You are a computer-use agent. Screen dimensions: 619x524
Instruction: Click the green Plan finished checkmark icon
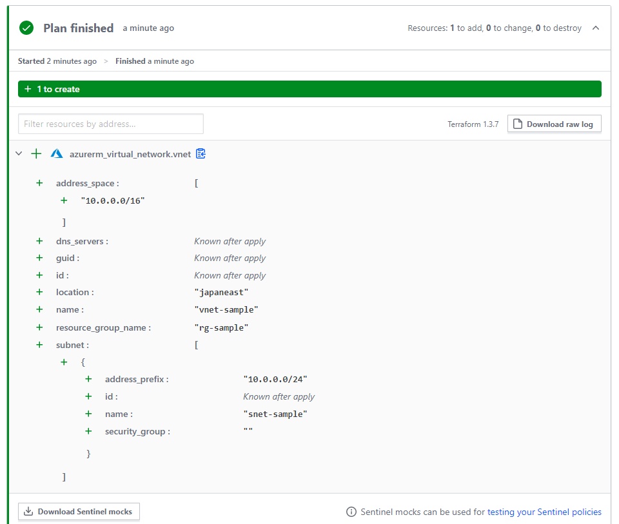click(26, 28)
